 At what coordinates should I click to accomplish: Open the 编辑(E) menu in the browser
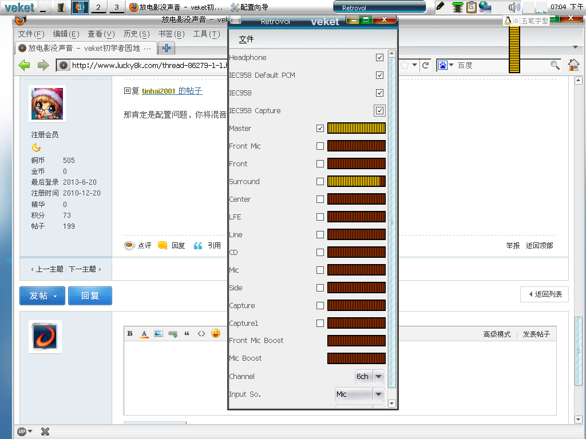(66, 34)
